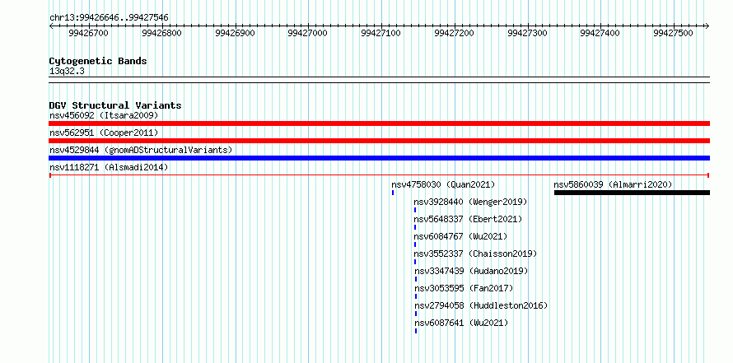Select thin red line of nsv1118271
Image resolution: width=733 pixels, height=363 pixels.
point(379,175)
